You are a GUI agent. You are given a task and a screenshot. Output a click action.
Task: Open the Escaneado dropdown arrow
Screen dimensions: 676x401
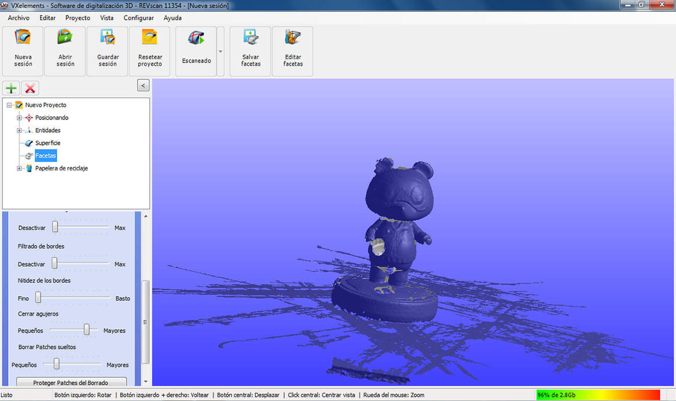(x=220, y=51)
